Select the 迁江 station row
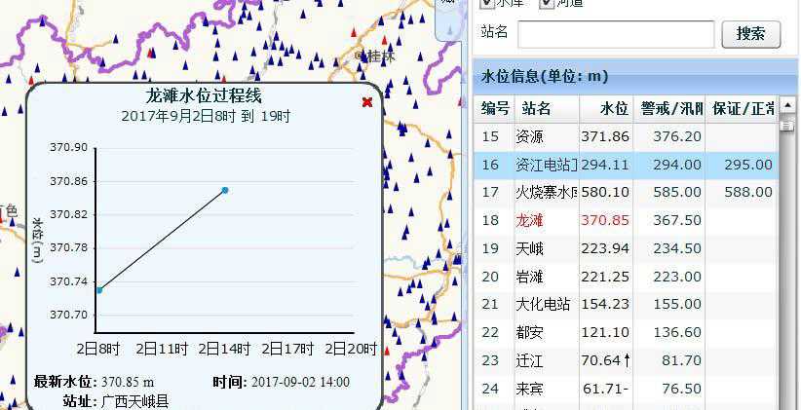 626,360
